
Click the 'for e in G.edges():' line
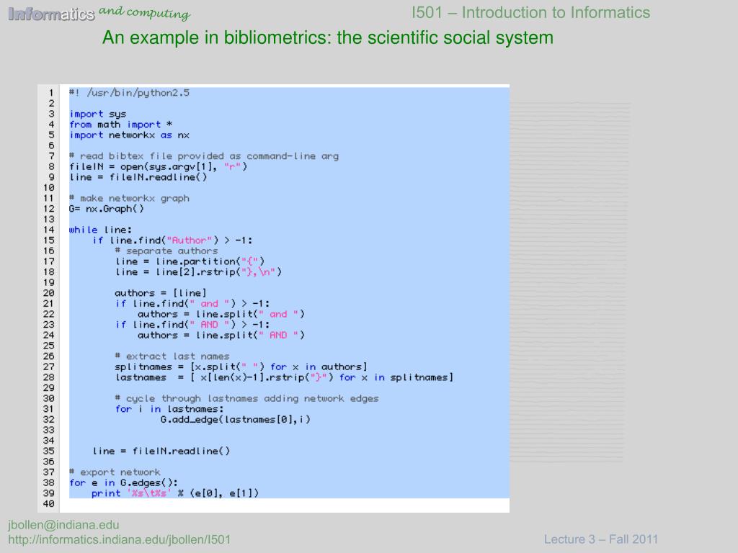[x=123, y=482]
